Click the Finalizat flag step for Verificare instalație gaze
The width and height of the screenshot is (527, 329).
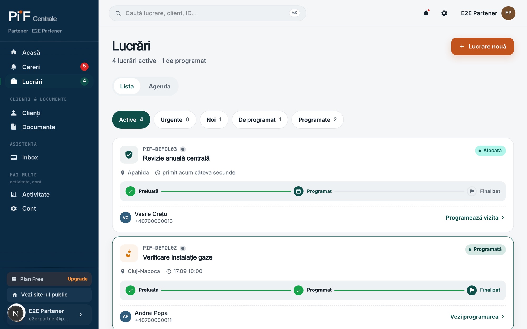[x=472, y=290]
